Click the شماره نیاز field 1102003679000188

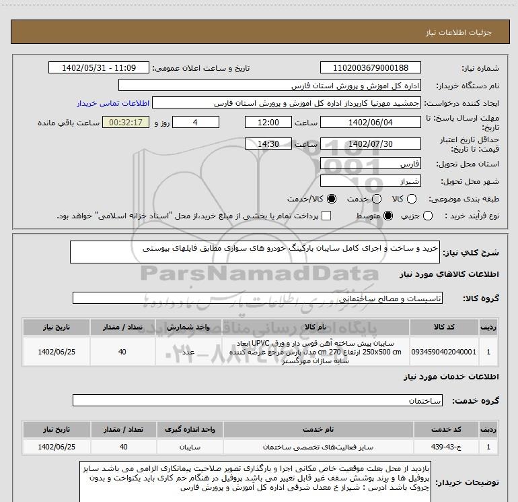click(370, 68)
